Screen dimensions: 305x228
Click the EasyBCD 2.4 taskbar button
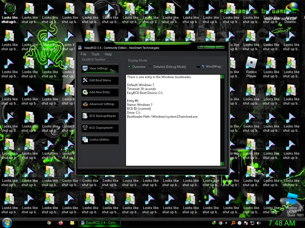click(x=100, y=223)
